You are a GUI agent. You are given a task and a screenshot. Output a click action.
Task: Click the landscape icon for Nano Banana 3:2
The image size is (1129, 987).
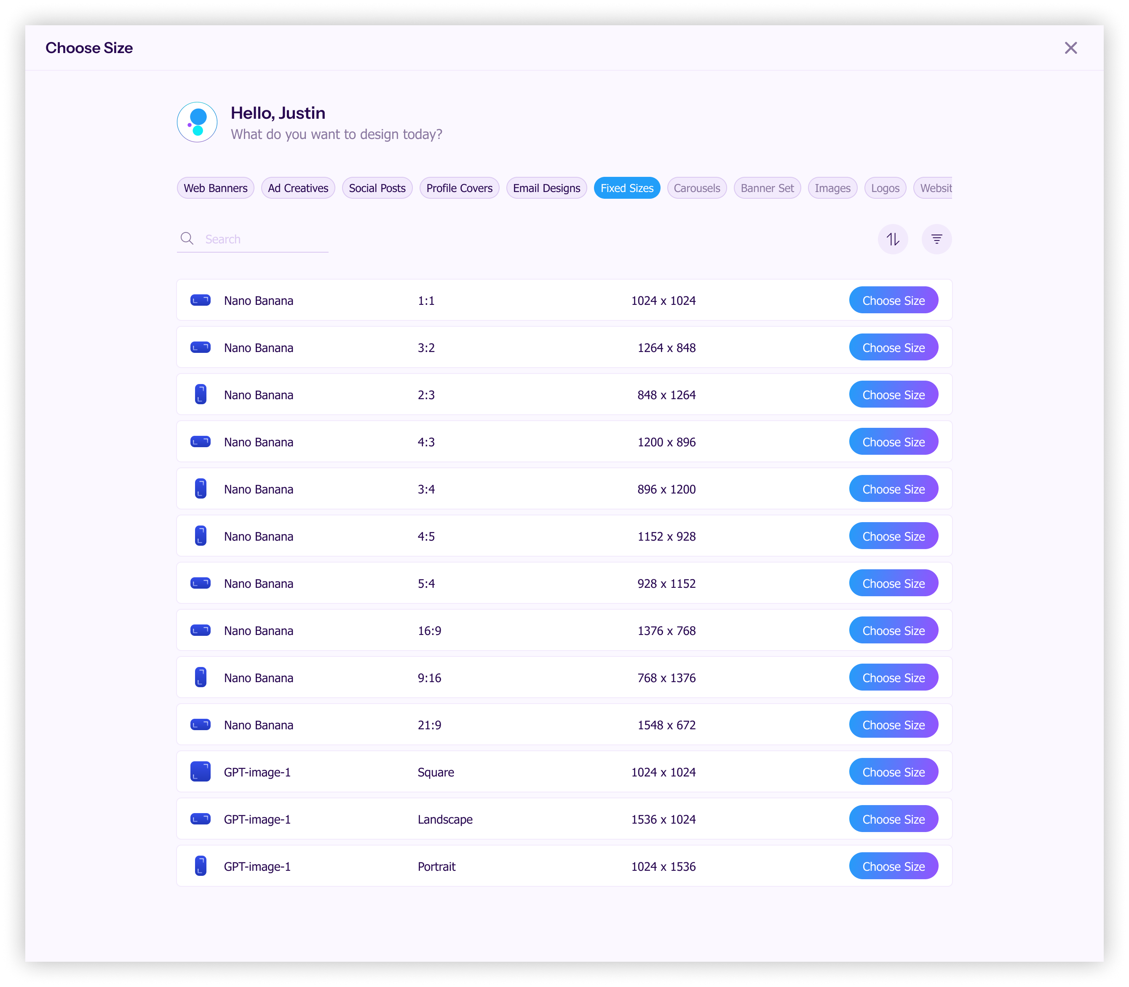(201, 347)
